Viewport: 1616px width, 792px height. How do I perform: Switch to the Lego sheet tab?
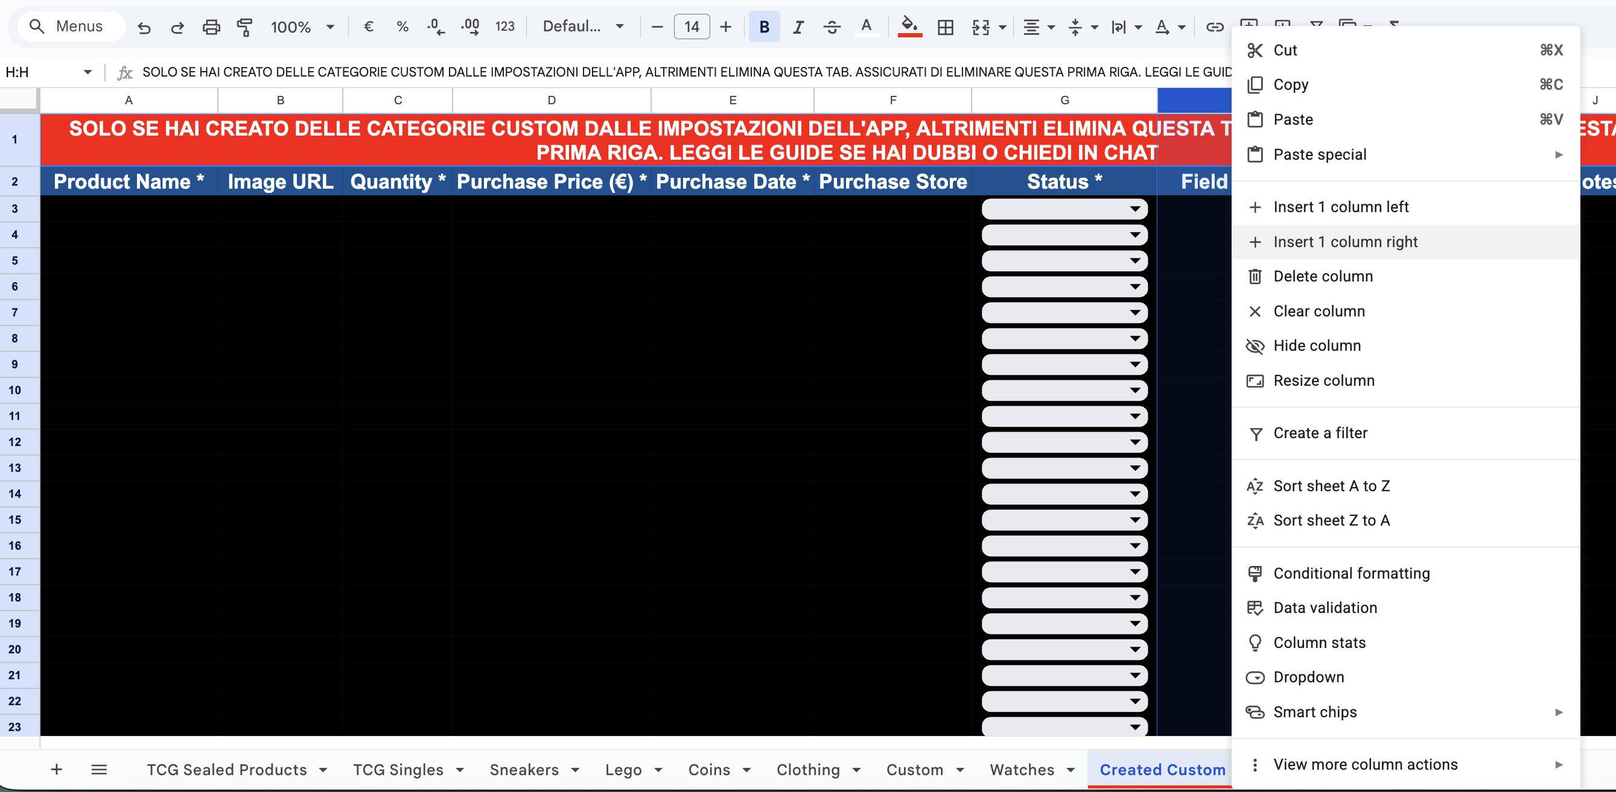click(x=623, y=770)
